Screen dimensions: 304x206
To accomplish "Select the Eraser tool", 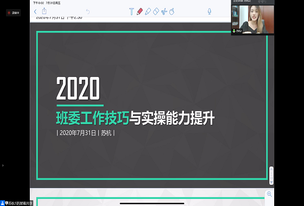I will (156, 11).
